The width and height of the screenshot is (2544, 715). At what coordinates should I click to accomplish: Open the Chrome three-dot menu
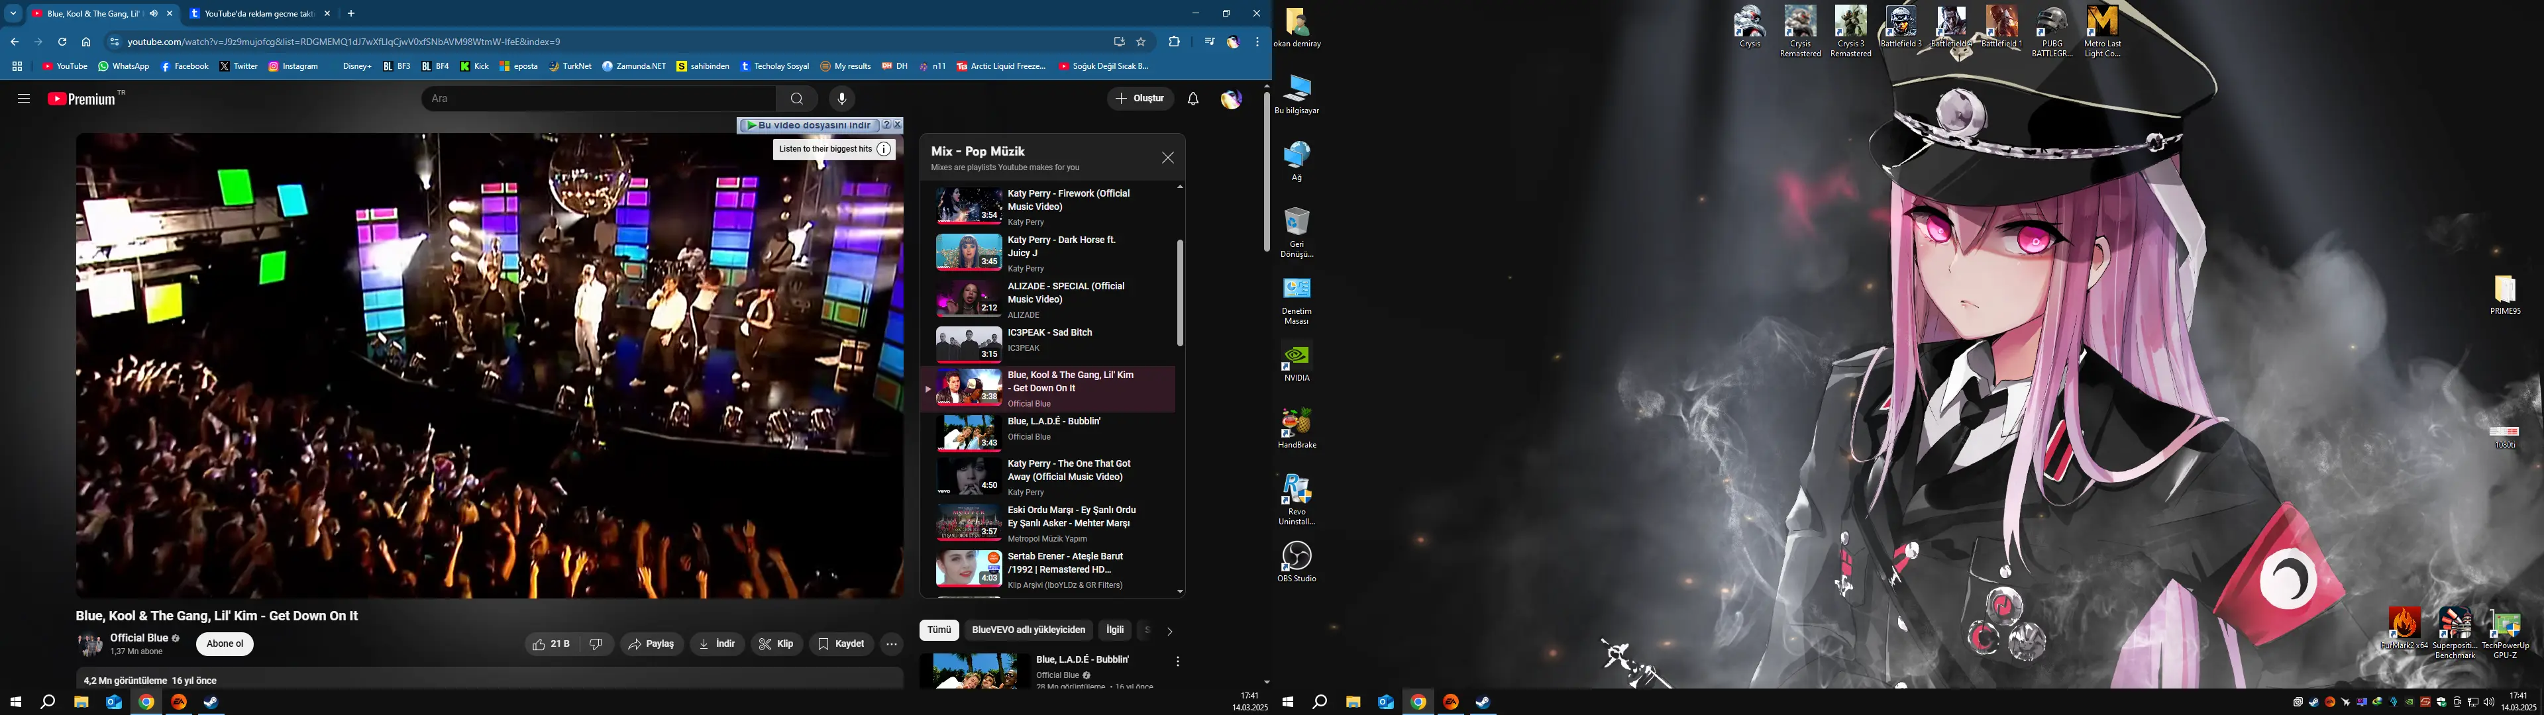click(x=1257, y=42)
